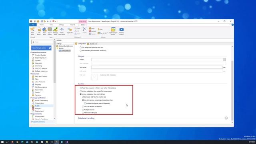Toggle 'Compress CAB files for smaller size'
The width and height of the screenshot is (256, 144).
tap(83, 97)
